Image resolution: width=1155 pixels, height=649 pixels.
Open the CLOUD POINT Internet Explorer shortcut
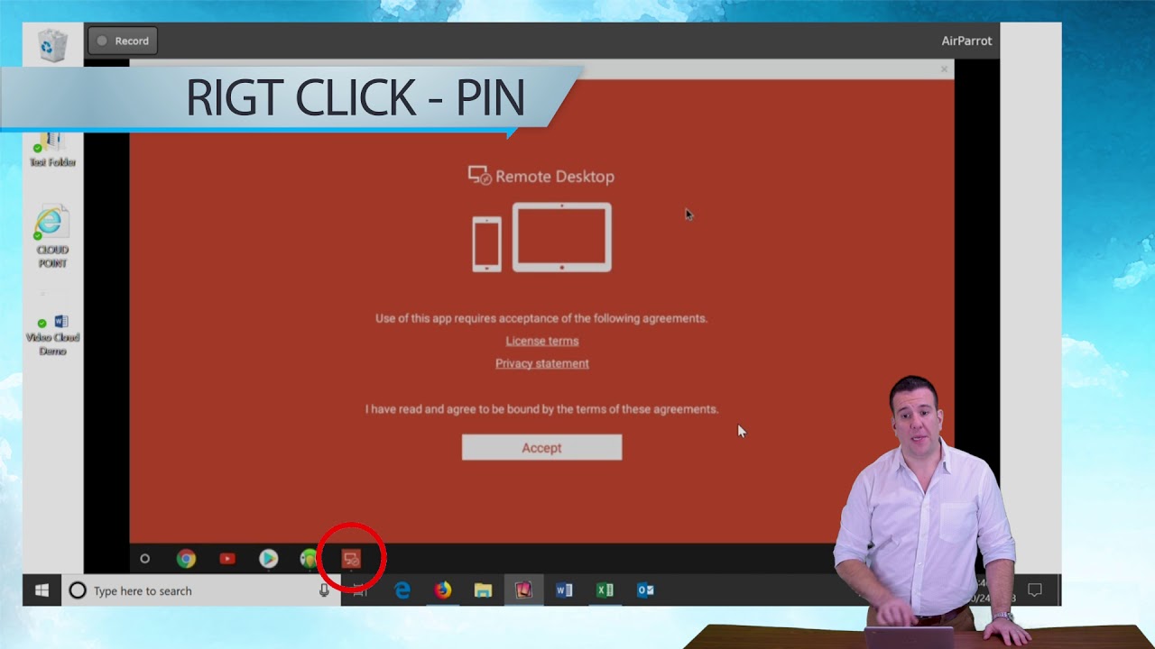pos(52,236)
